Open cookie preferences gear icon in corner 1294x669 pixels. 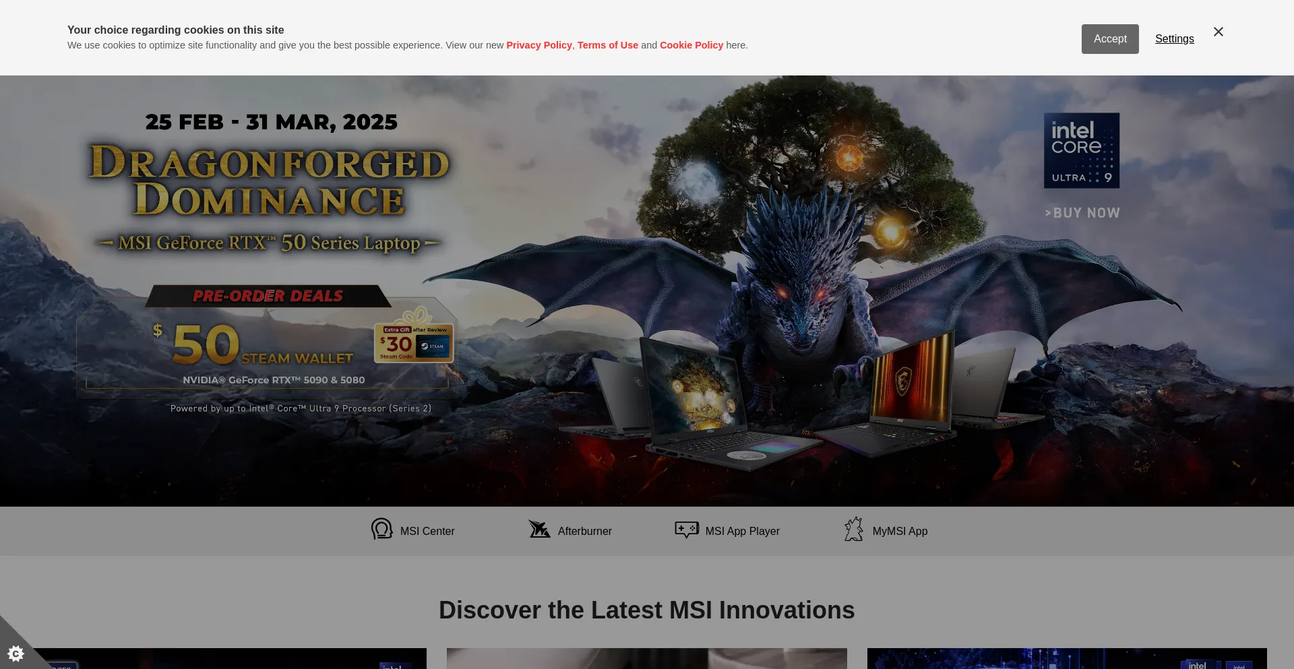[16, 653]
